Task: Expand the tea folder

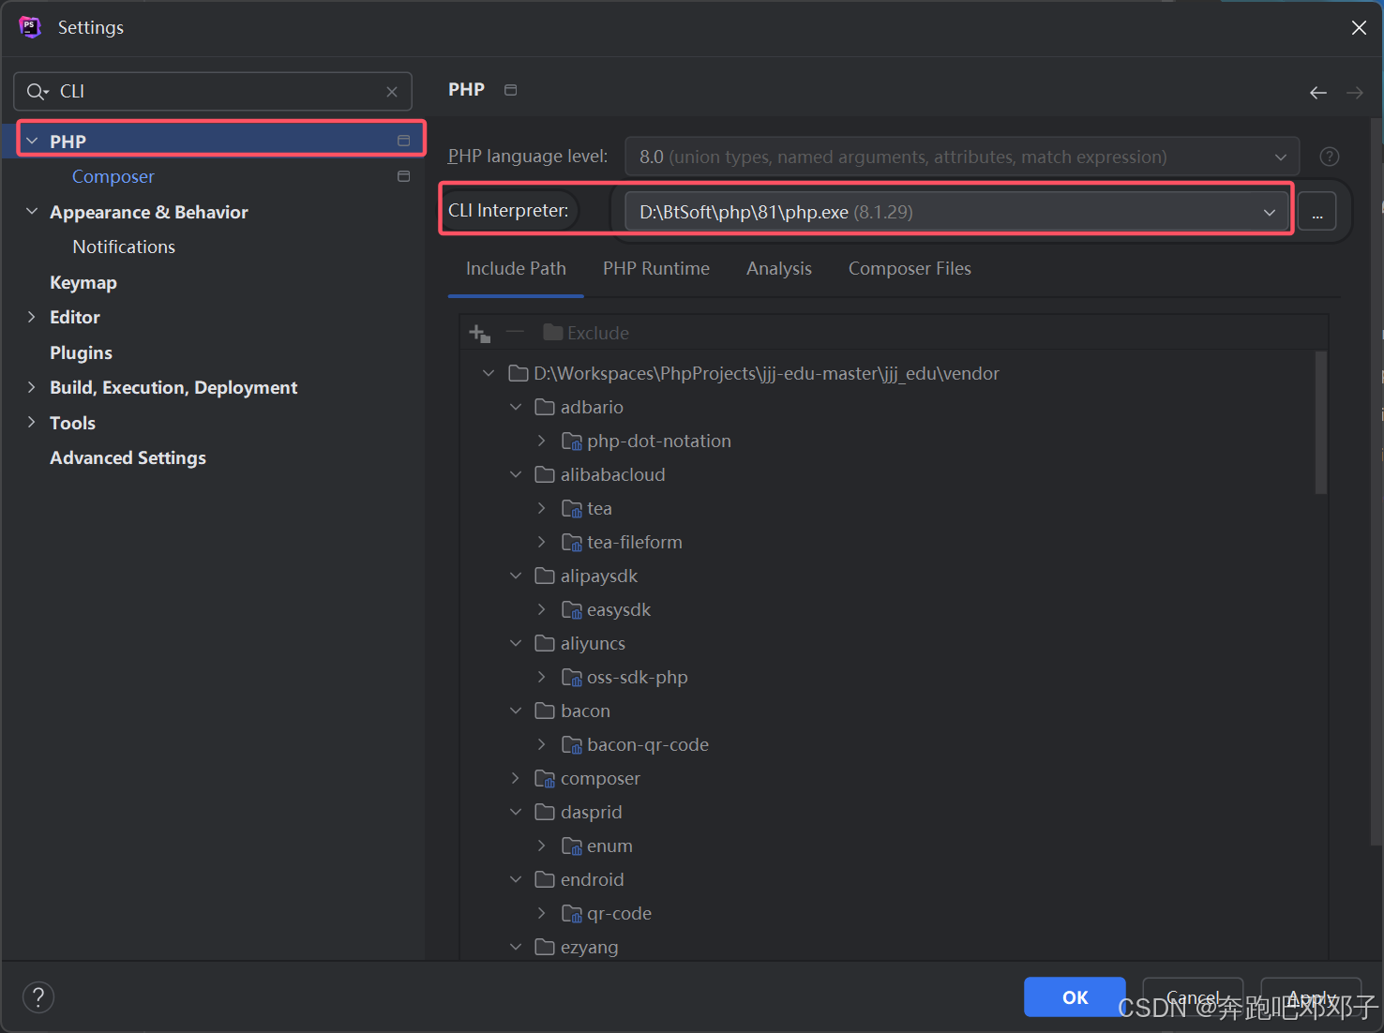Action: [542, 508]
